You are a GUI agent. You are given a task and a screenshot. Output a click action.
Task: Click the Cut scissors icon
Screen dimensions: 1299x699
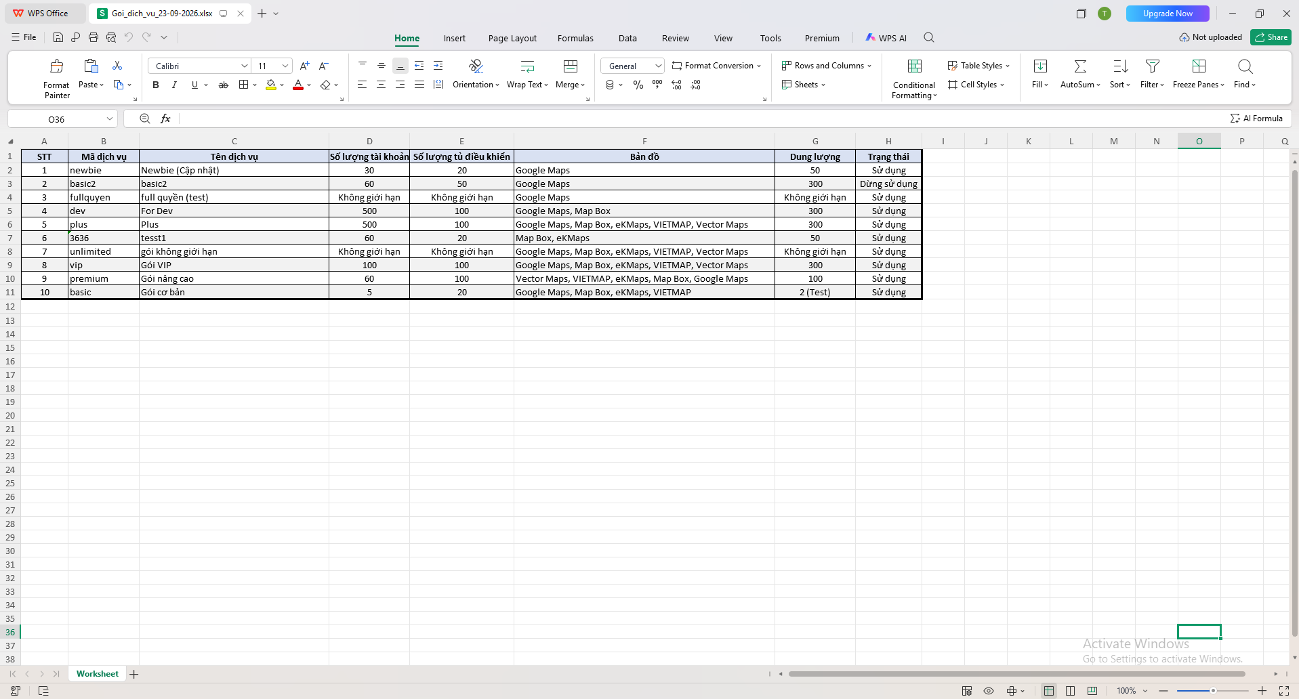point(117,66)
